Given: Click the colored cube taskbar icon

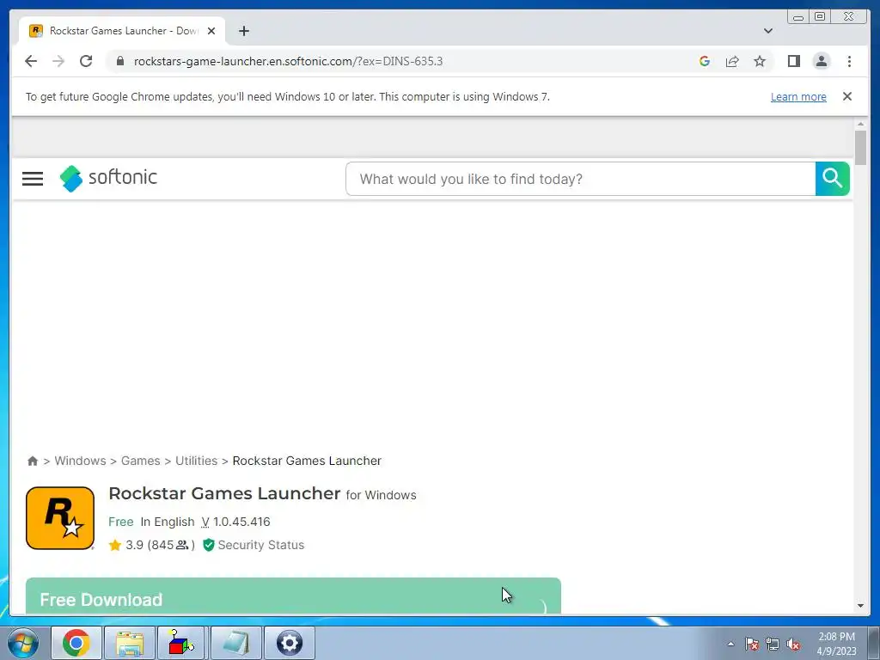Looking at the screenshot, I should click(182, 643).
